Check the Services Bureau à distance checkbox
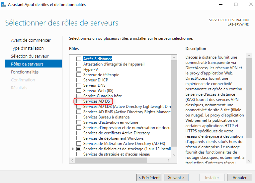This screenshot has height=183, width=255. coord(79,117)
